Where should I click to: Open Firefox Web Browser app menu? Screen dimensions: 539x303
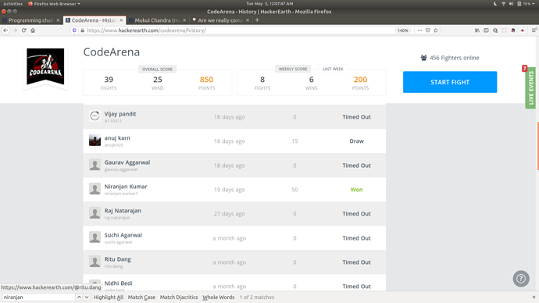(x=54, y=4)
